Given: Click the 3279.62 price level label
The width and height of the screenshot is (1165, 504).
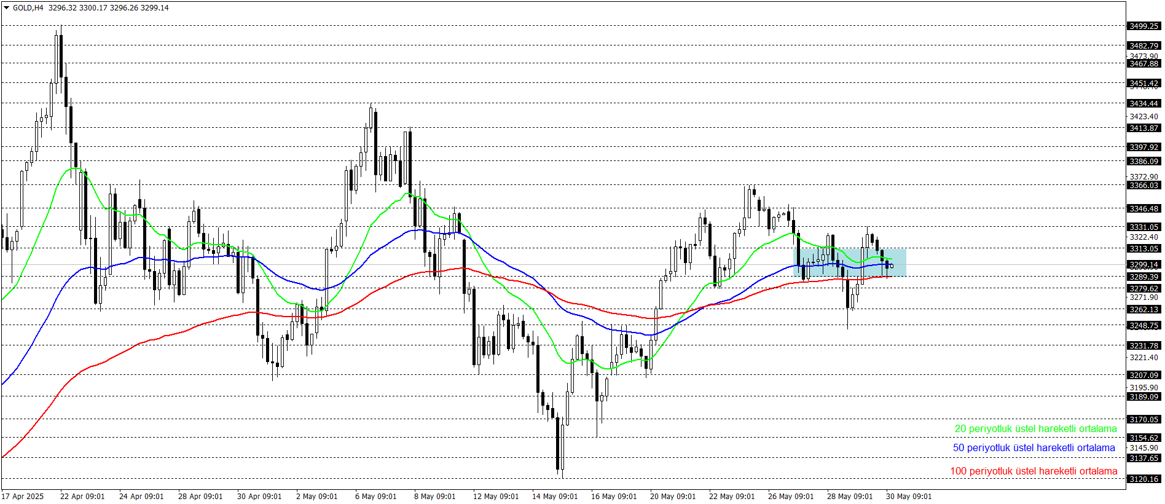Looking at the screenshot, I should 1143,289.
